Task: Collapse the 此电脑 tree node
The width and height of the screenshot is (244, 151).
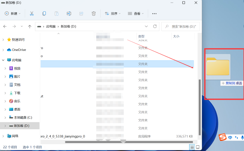Action: [3, 60]
